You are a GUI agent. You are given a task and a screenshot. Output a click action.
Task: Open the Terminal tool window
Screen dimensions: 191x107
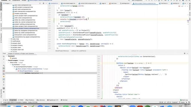pyautogui.click(x=64, y=100)
